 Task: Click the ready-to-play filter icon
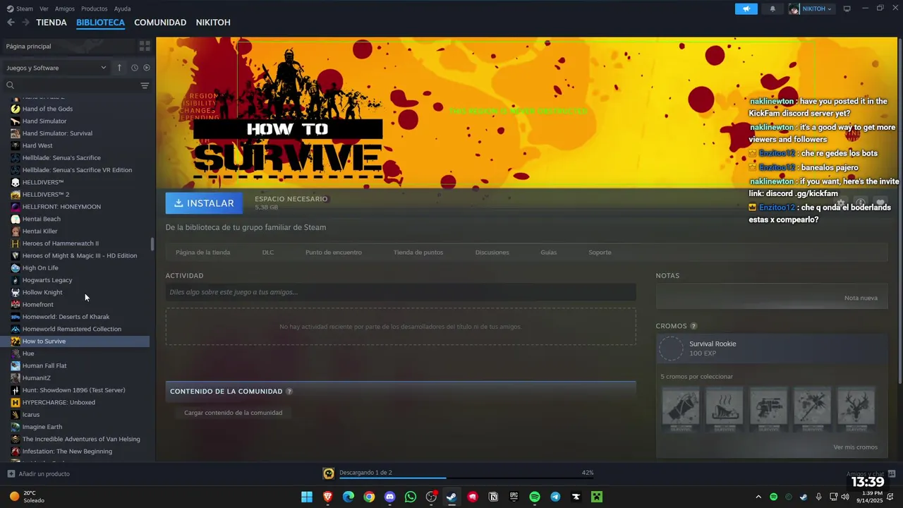click(x=147, y=68)
